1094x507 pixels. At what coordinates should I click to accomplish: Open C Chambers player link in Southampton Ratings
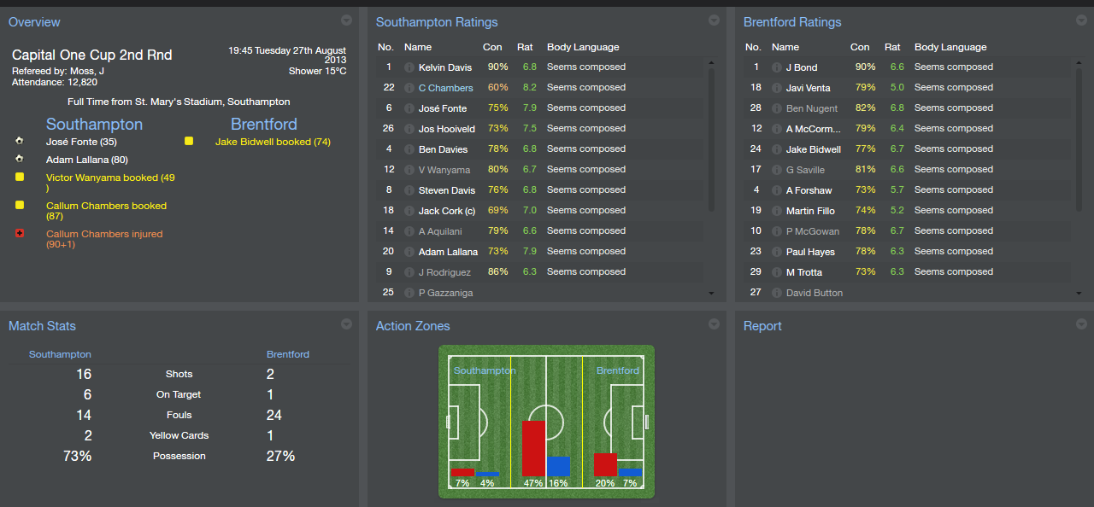pyautogui.click(x=445, y=88)
